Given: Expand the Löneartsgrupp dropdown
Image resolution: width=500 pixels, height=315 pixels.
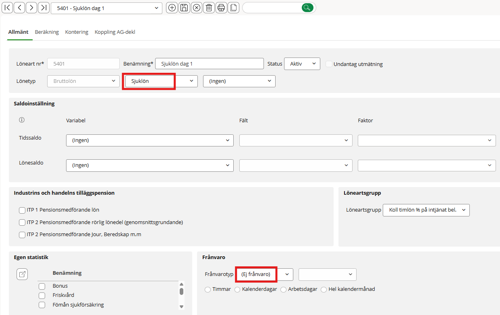Looking at the screenshot, I should (426, 210).
